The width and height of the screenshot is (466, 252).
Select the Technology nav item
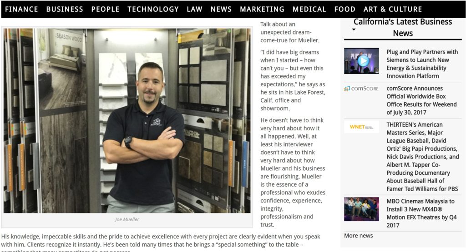[x=153, y=9]
